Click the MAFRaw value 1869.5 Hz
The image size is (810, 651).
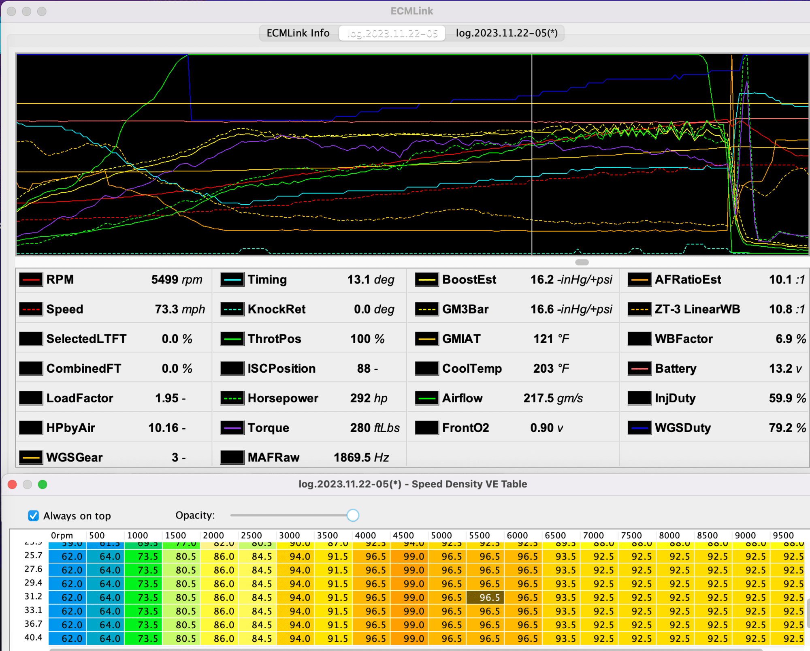361,457
